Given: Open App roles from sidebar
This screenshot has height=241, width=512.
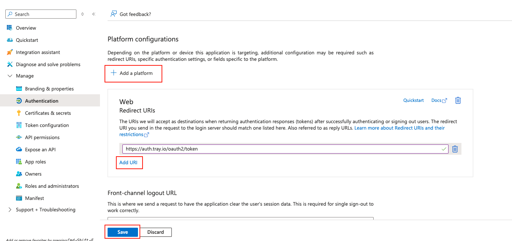Looking at the screenshot, I should click(x=36, y=162).
